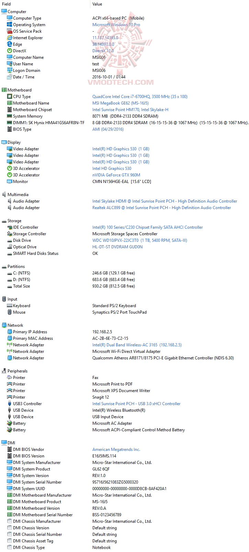Select the Primary IP Address row

(x=124, y=332)
